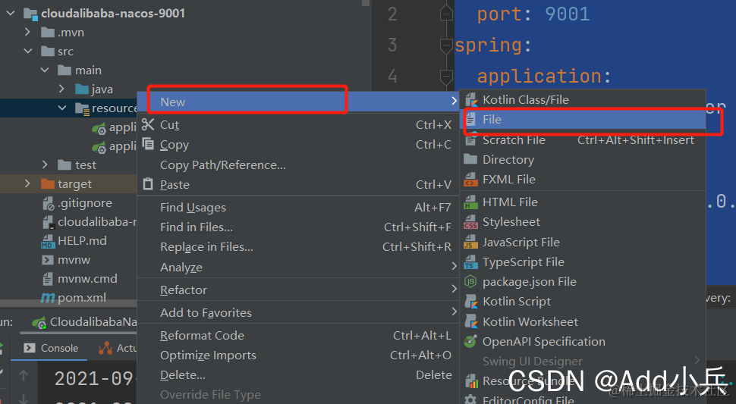Screen dimensions: 736x404
Task: Select .gitignore in the project tree
Action: [84, 203]
